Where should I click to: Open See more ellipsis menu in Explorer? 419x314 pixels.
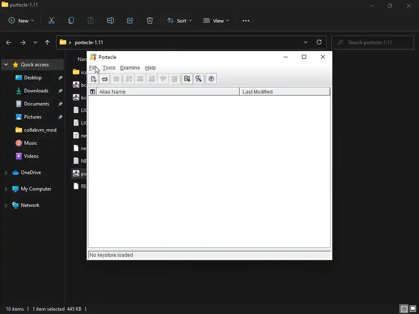pyautogui.click(x=246, y=20)
